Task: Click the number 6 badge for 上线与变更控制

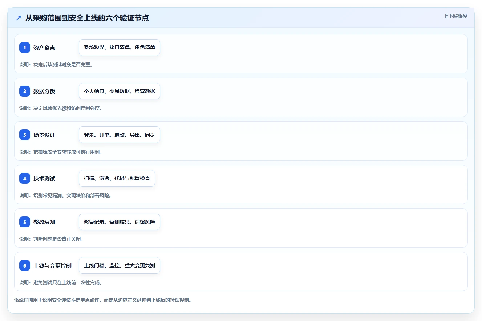Action: coord(25,265)
